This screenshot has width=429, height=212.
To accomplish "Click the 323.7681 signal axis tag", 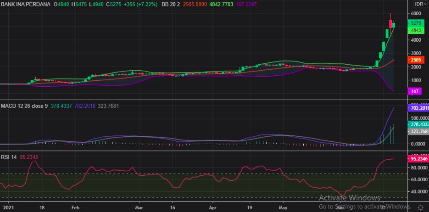I will (418, 132).
